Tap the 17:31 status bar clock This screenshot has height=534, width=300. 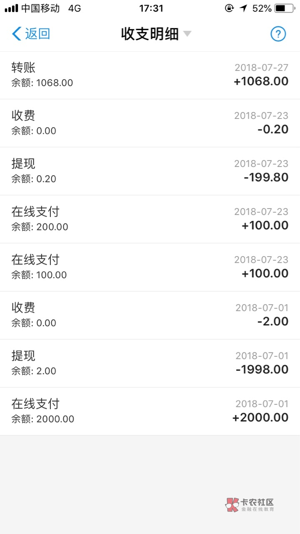pyautogui.click(x=151, y=8)
